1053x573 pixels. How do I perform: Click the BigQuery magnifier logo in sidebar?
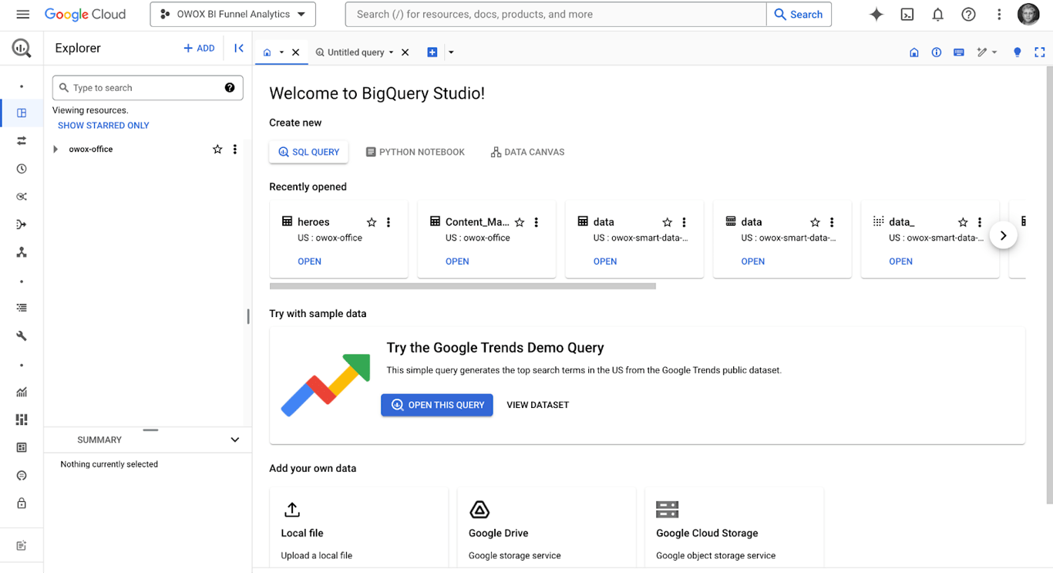(x=22, y=49)
